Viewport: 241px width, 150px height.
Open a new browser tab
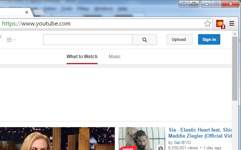39,12
